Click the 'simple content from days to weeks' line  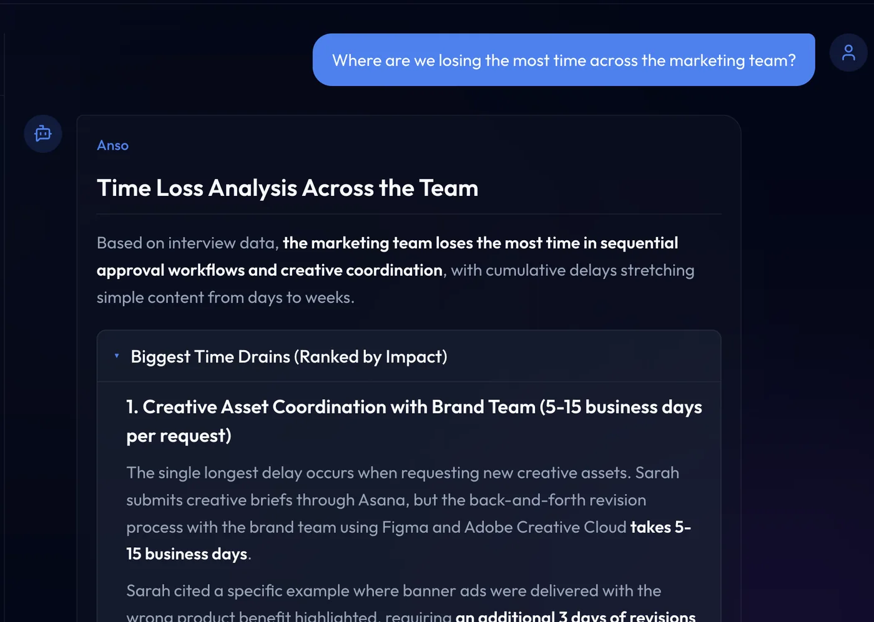(225, 298)
